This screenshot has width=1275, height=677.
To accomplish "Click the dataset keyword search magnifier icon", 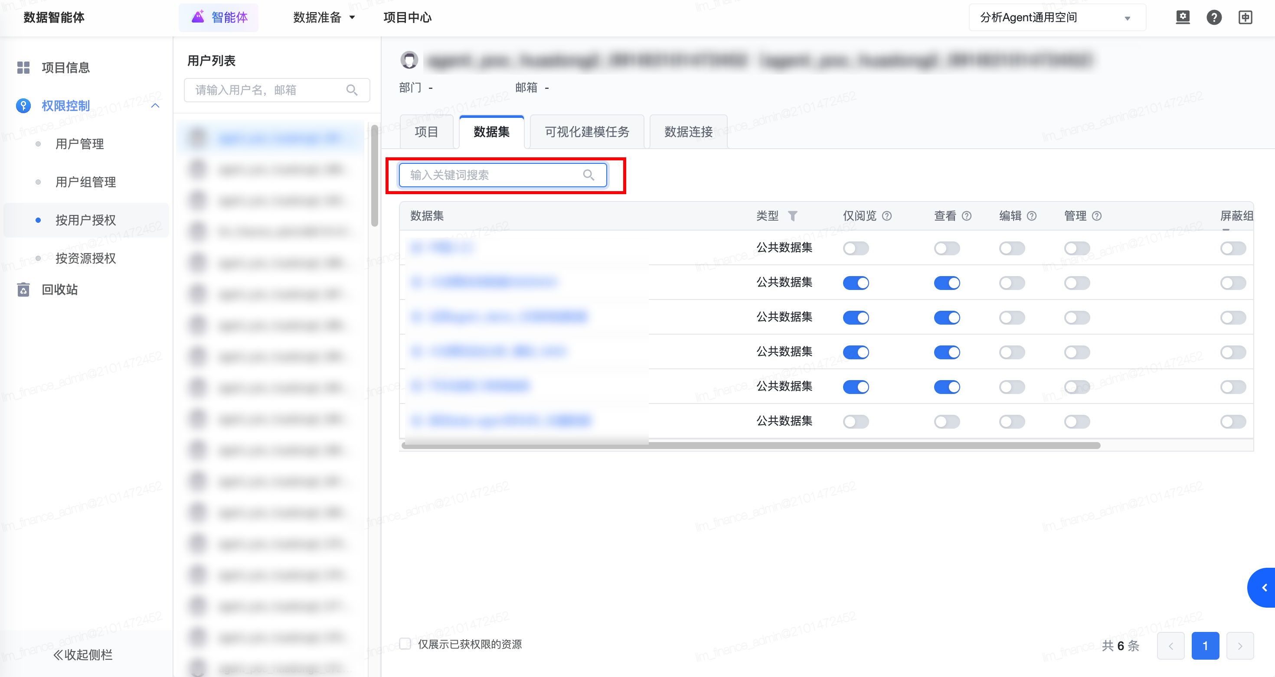I will coord(588,175).
